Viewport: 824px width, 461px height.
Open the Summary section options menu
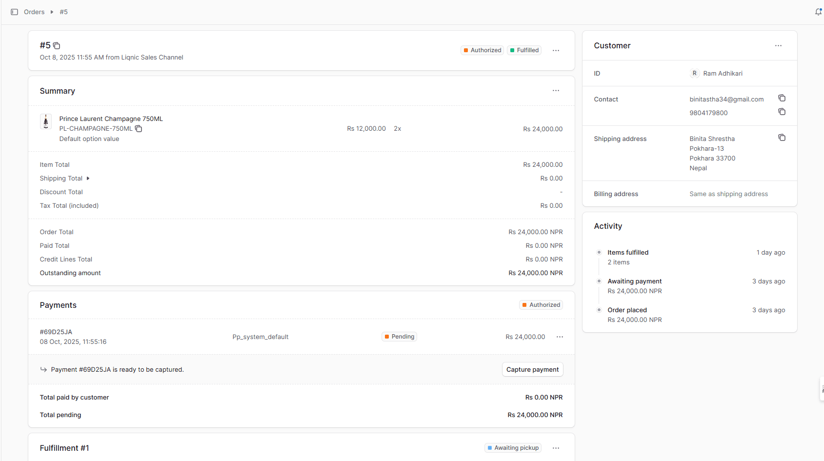pos(556,91)
